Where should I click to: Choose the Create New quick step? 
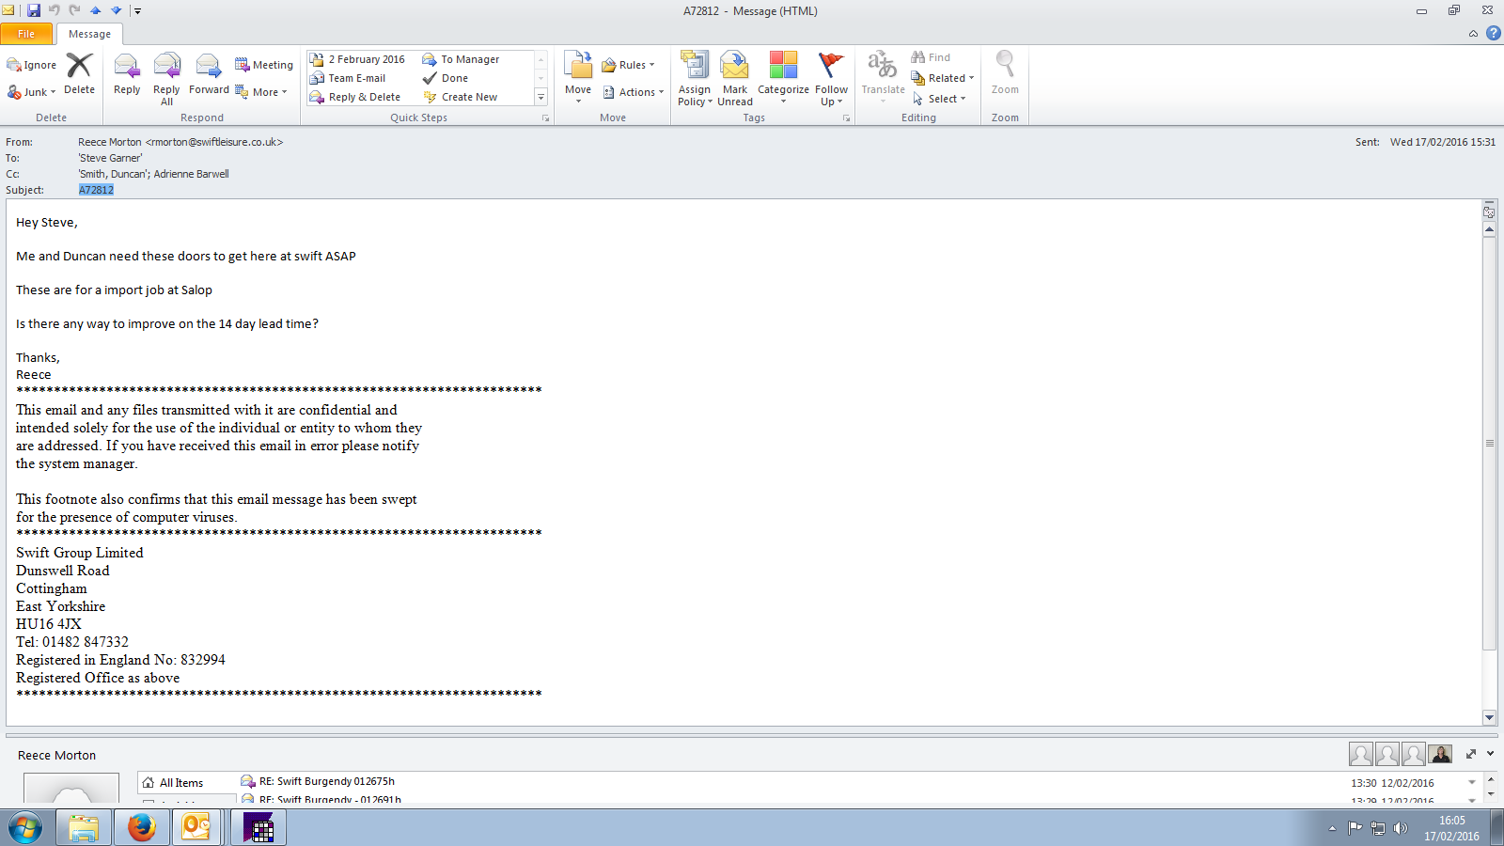coord(461,97)
